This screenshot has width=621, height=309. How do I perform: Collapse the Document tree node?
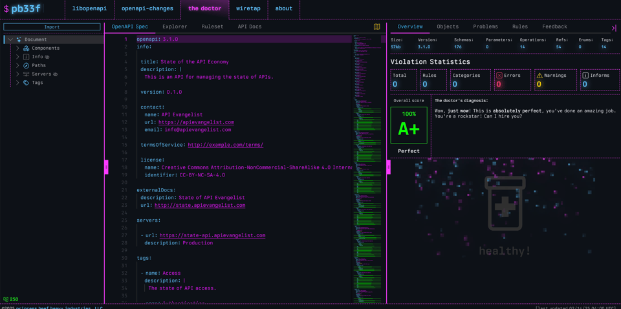click(x=10, y=39)
